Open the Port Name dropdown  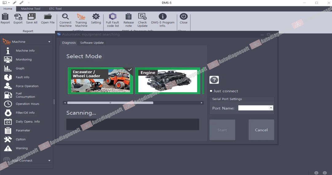tap(271, 108)
